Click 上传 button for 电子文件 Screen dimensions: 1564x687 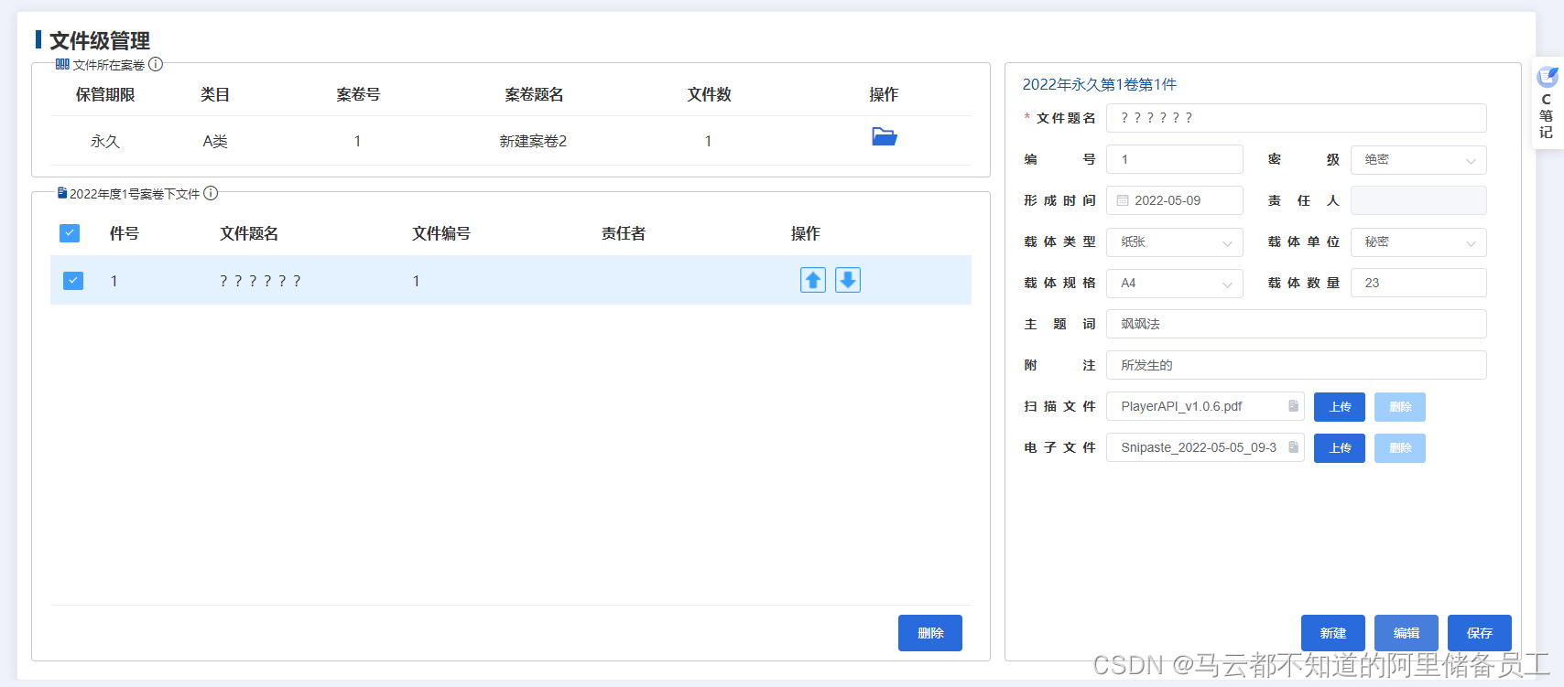(x=1340, y=448)
